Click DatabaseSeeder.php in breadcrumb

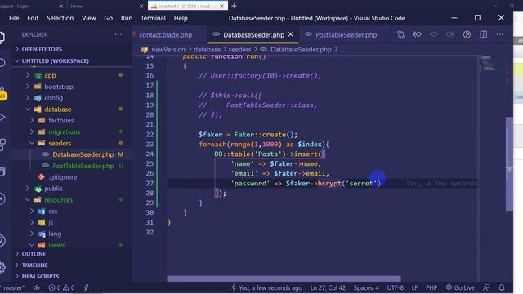click(x=301, y=50)
